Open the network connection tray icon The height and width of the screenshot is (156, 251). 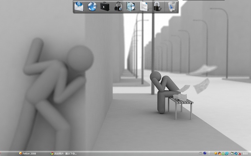coord(232,153)
